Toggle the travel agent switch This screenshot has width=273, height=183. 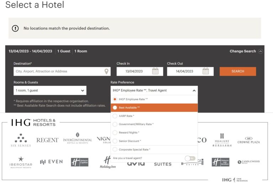pyautogui.click(x=190, y=158)
